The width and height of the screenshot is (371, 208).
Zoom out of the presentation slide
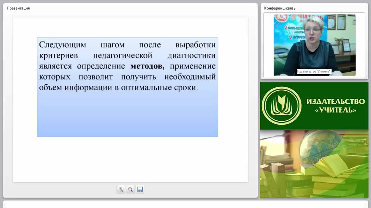(x=130, y=190)
